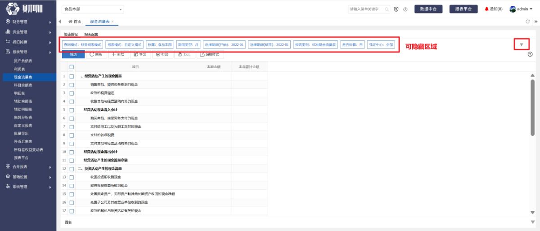Click the search magnifier icon in top bar
The image size is (540, 231).
coord(387,9)
